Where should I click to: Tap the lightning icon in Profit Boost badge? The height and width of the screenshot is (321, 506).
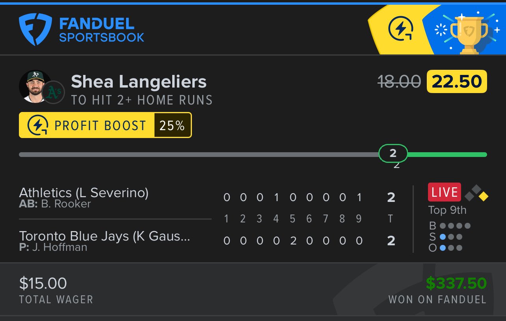(38, 125)
